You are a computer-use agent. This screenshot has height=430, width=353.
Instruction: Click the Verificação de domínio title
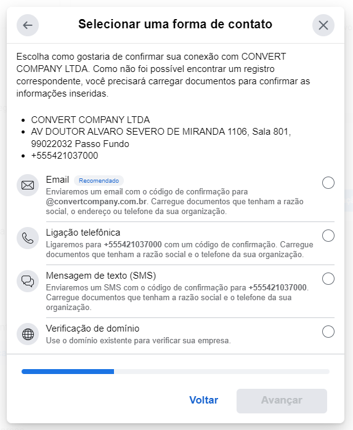(92, 328)
